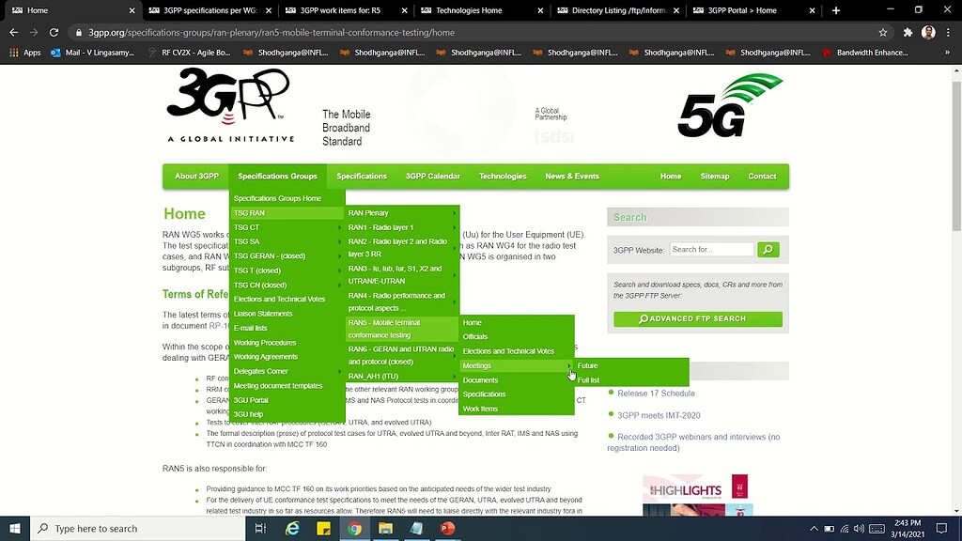Open the 3GPP meets IMT-2020 link

click(659, 415)
